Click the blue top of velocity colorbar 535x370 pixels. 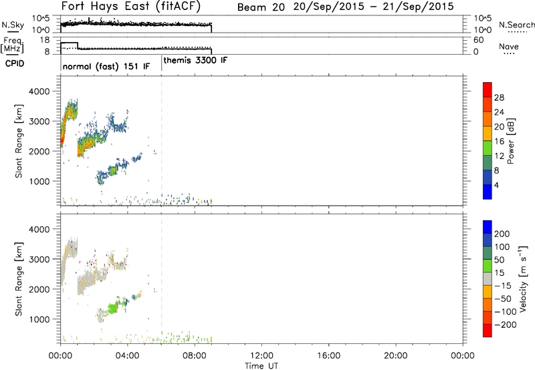(x=488, y=227)
